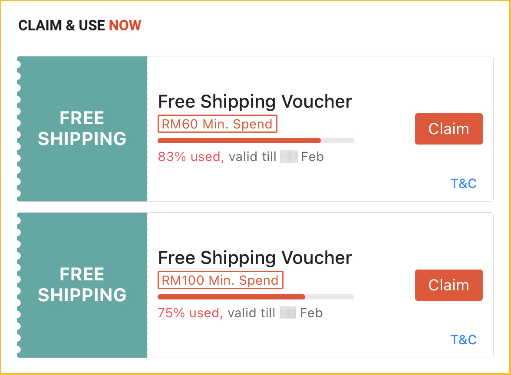Claim the RM60 Min. Spend voucher
Viewport: 511px width, 375px height.
click(448, 129)
